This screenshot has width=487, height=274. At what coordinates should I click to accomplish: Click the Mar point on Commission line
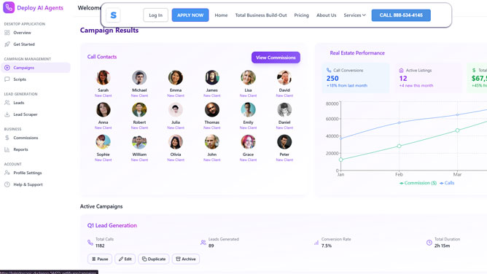pos(457,130)
